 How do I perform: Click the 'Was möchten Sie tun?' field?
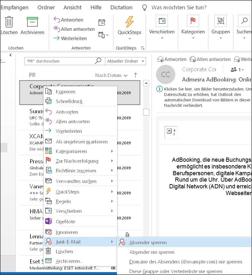tap(179, 7)
